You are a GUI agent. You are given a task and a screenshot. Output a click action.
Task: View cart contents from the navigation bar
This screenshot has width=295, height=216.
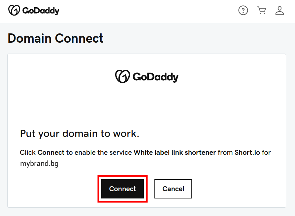[261, 10]
